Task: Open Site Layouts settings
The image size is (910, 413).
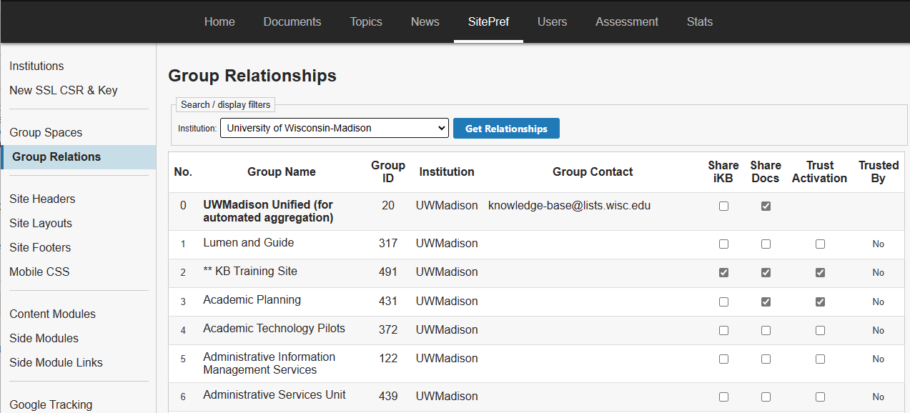Action: pyautogui.click(x=41, y=223)
